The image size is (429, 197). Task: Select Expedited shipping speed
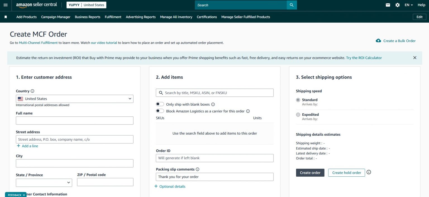point(298,115)
